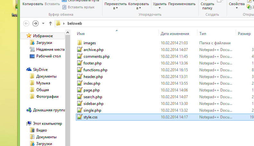The height and width of the screenshot is (146, 254).
Task: Open Недавние места in favorites
Action: pyautogui.click(x=50, y=49)
